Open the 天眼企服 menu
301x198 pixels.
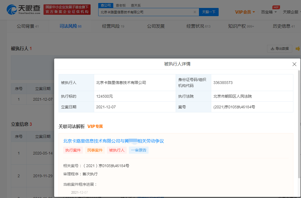(291, 12)
